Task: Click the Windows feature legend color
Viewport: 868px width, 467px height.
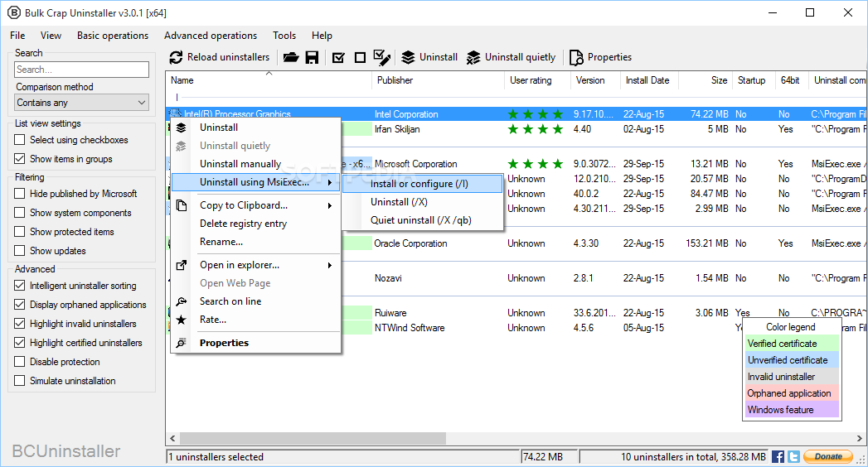Action: pyautogui.click(x=792, y=410)
